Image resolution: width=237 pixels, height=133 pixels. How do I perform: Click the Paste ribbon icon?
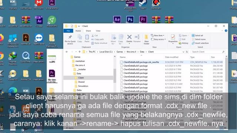pos(87,38)
